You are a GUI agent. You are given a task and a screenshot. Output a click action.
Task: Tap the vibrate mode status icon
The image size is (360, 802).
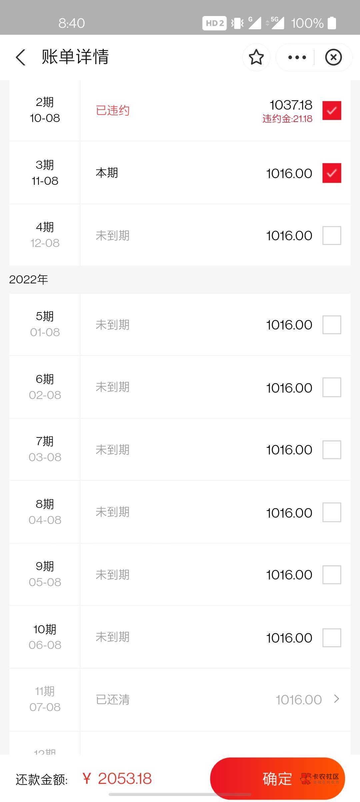click(x=237, y=23)
